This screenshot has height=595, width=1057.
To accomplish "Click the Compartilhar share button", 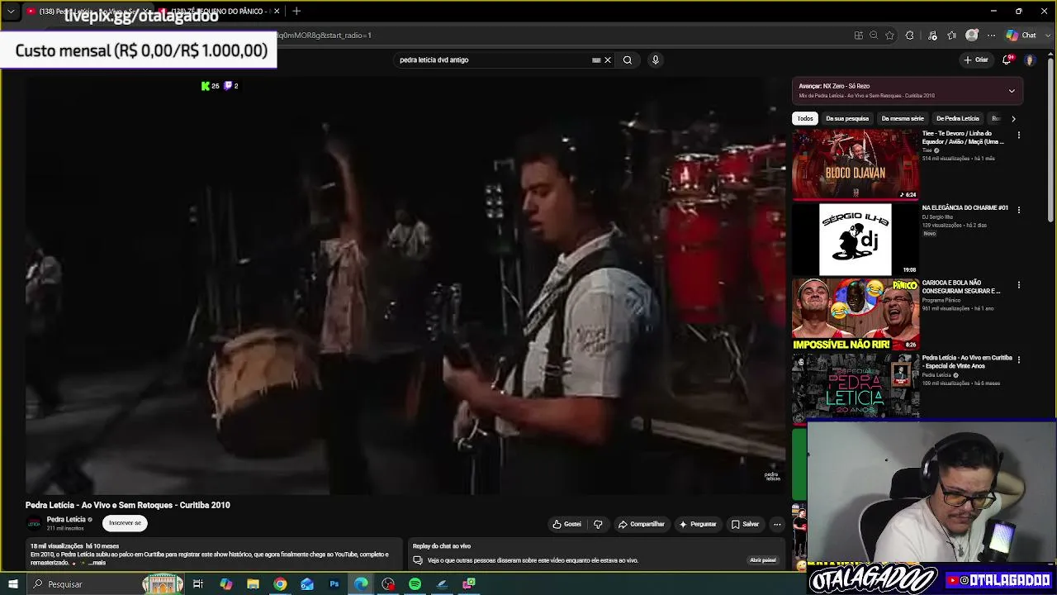I will click(641, 524).
